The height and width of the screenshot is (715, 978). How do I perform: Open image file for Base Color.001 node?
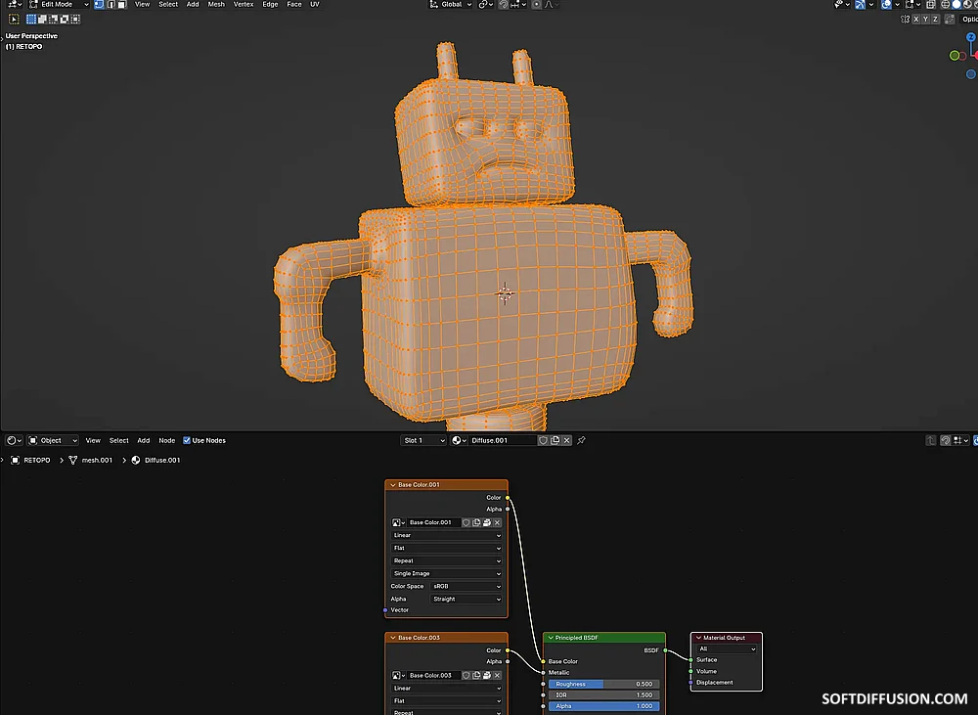tap(486, 523)
